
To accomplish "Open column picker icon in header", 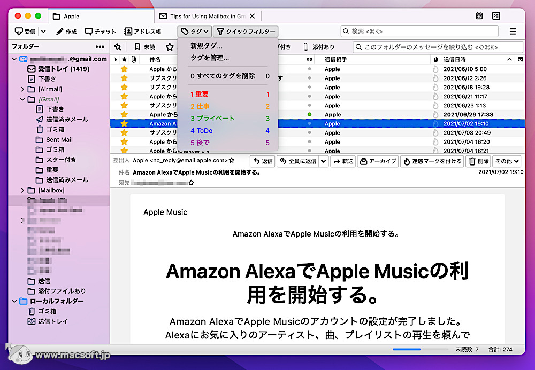I will [521, 59].
